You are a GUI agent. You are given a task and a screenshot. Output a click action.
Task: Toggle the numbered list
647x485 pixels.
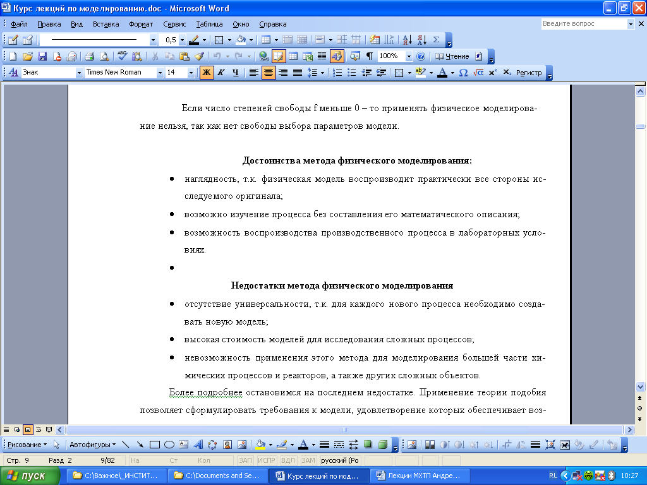pos(337,73)
